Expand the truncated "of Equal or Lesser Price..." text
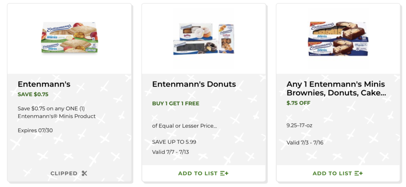This screenshot has width=406, height=187. [184, 126]
